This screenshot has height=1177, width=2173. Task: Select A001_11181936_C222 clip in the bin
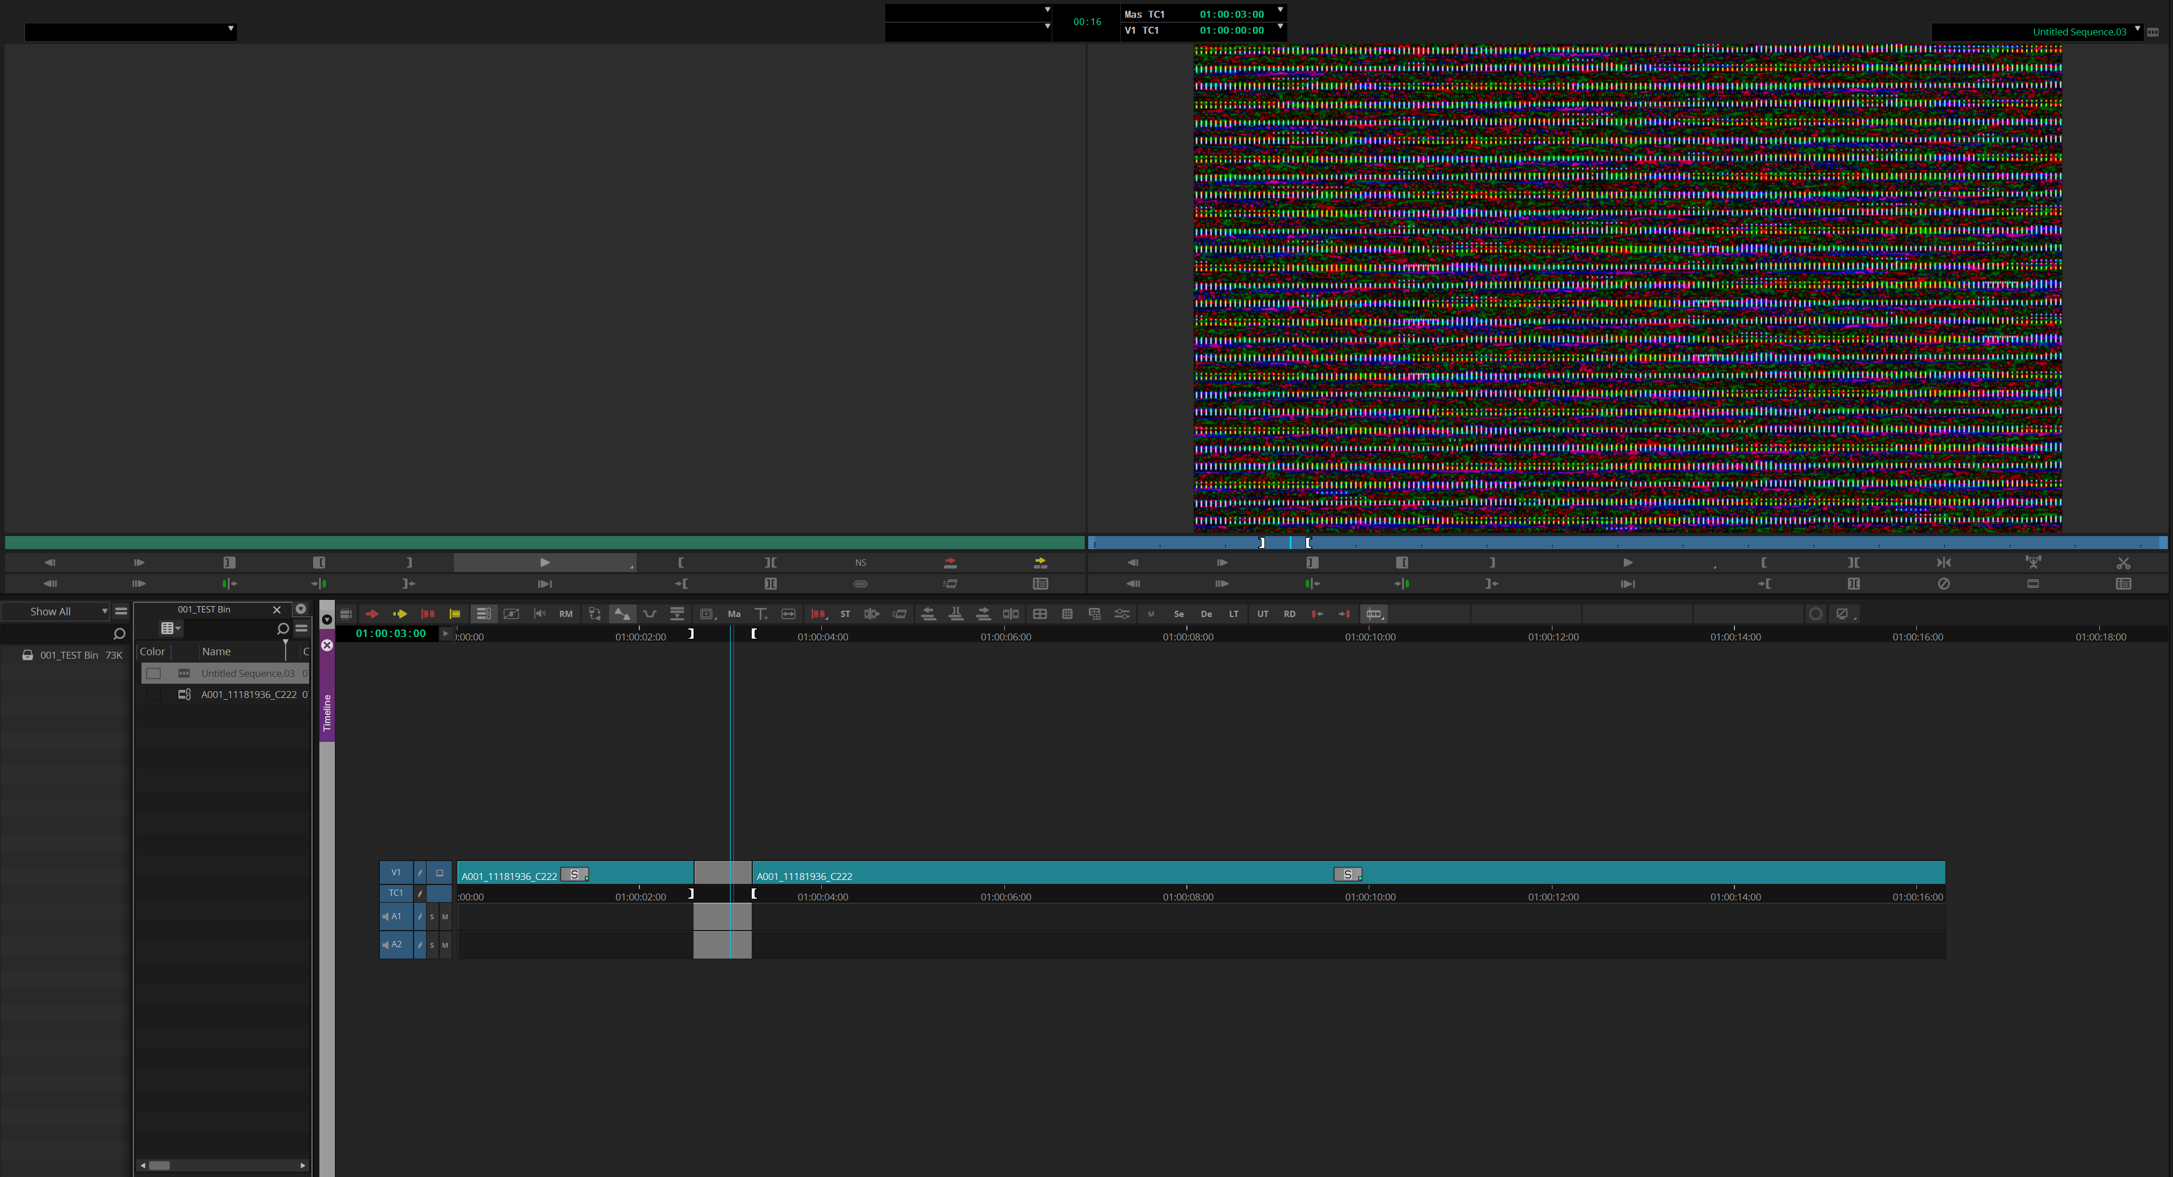point(248,695)
